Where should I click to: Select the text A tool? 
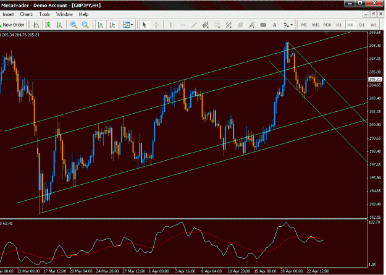[274, 25]
